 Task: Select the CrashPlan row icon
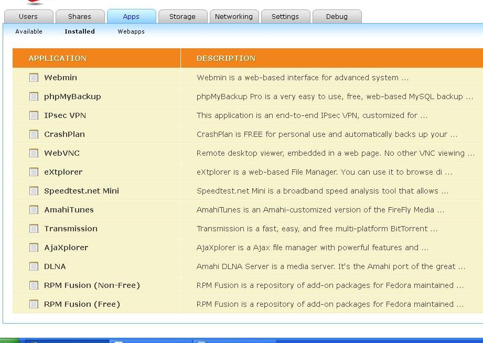(34, 134)
